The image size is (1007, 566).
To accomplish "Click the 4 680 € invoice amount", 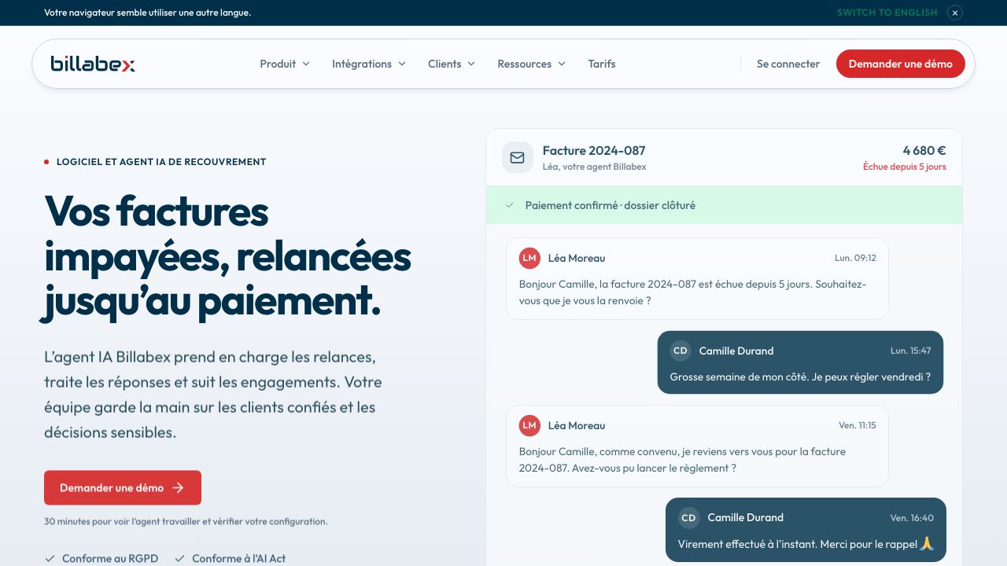I will pos(924,151).
